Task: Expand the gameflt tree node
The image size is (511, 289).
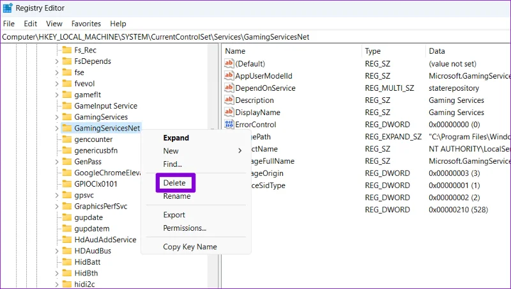Action: [x=57, y=95]
